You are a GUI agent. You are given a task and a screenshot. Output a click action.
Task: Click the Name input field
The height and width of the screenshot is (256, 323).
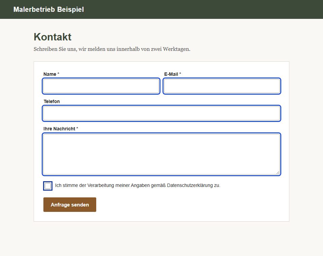[101, 86]
